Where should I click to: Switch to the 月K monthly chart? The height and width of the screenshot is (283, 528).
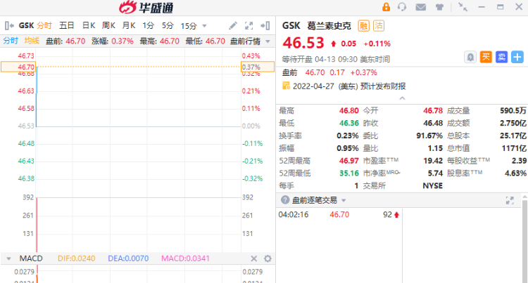tap(129, 25)
